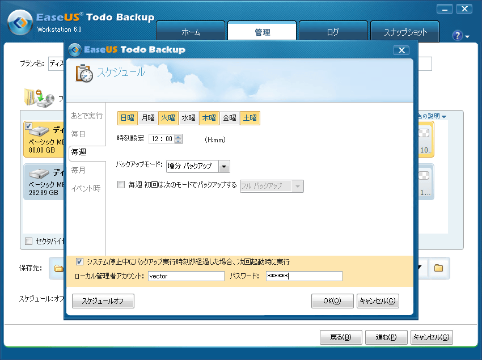The width and height of the screenshot is (482, 360).
Task: Switch to ホーム tab
Action: click(x=191, y=31)
